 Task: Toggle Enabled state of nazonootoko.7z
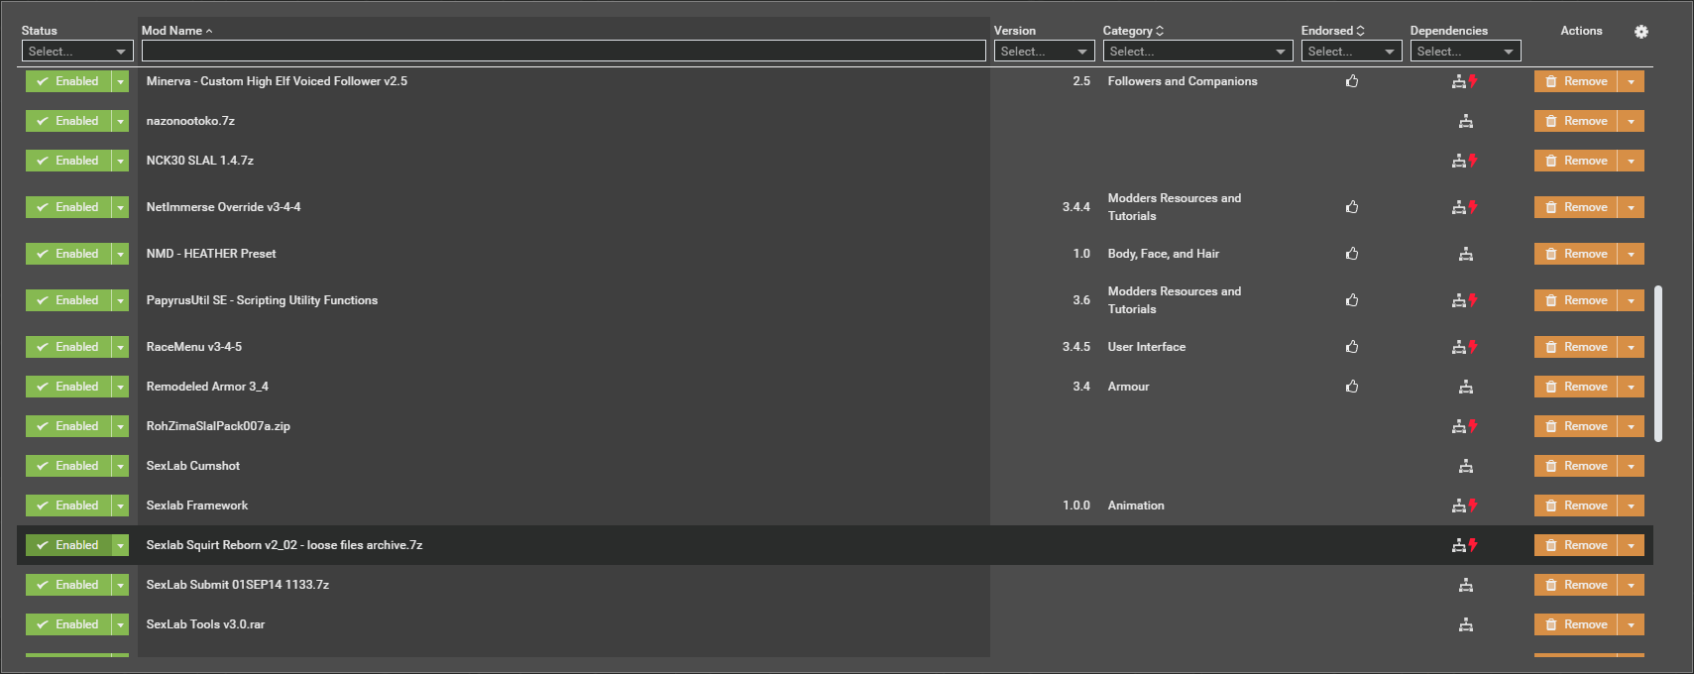[x=68, y=121]
